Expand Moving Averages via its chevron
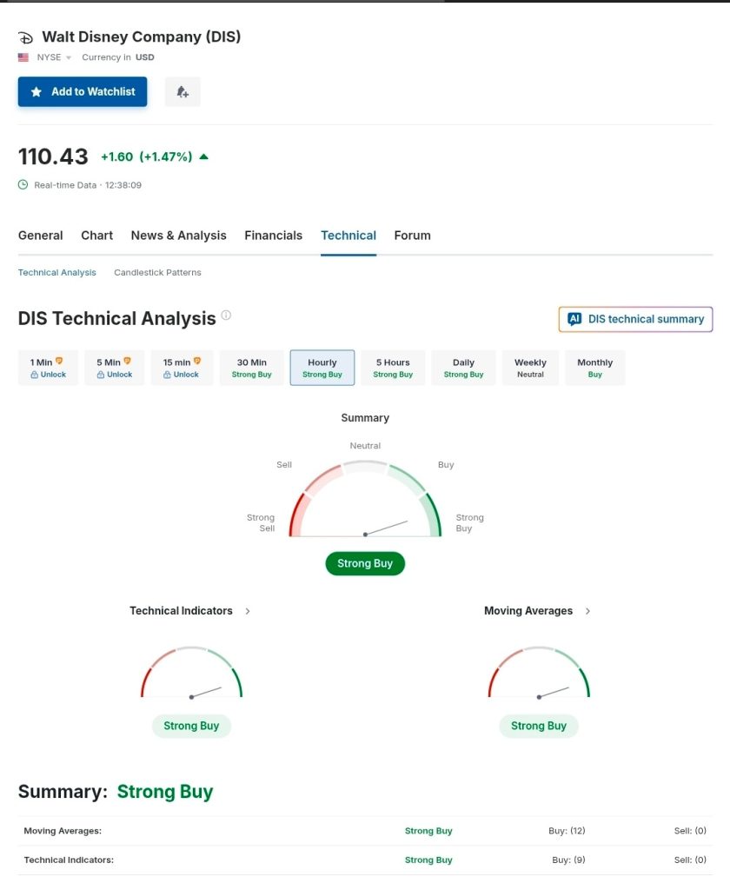Screen dimensions: 730x890 coord(587,611)
